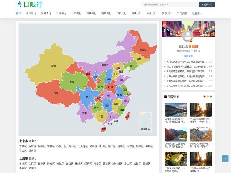Open 东城区 district link
Viewport: 231px width, 173px height.
point(23,146)
